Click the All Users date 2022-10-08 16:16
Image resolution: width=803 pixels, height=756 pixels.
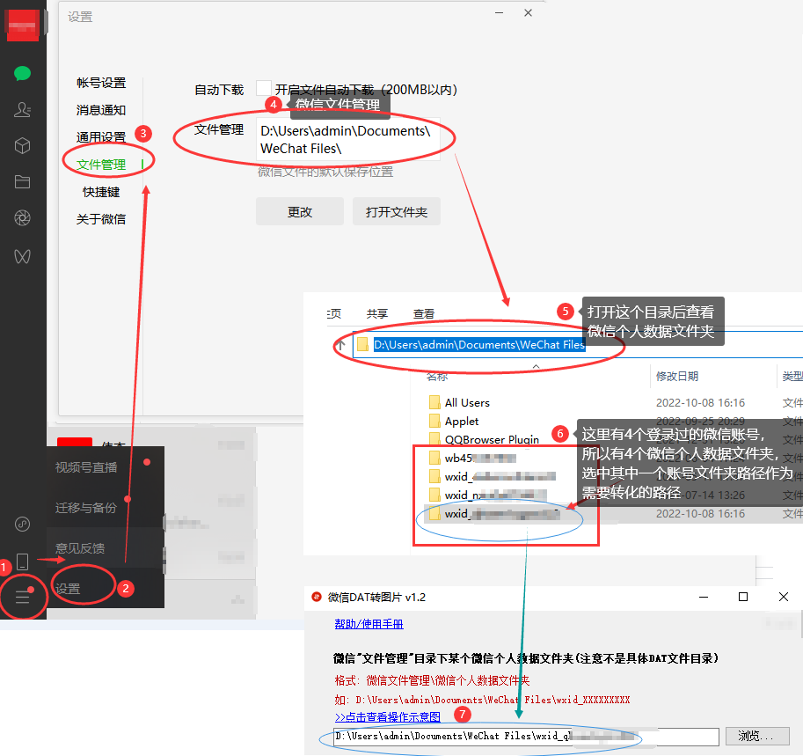(x=700, y=402)
